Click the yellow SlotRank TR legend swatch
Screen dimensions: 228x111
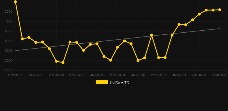[102, 82]
